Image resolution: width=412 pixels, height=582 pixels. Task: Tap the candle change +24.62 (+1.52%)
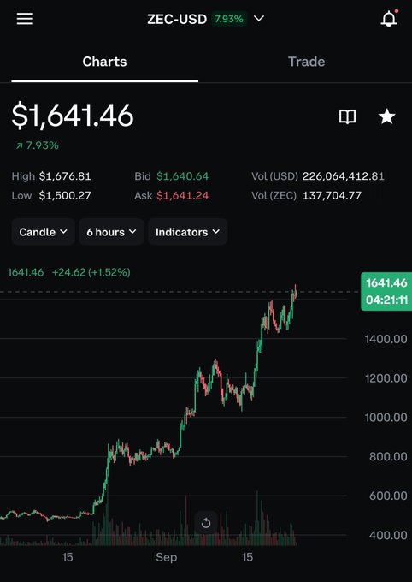pyautogui.click(x=91, y=272)
